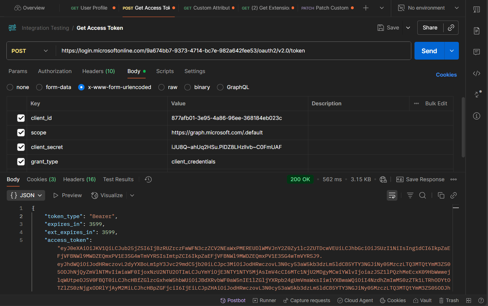Switch to the Authorization tab
The image size is (488, 306).
point(55,71)
